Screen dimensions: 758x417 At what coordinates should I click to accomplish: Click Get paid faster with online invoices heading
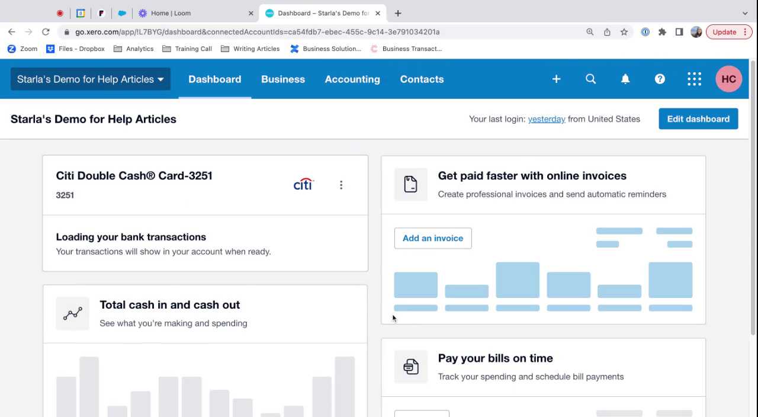[x=532, y=175]
